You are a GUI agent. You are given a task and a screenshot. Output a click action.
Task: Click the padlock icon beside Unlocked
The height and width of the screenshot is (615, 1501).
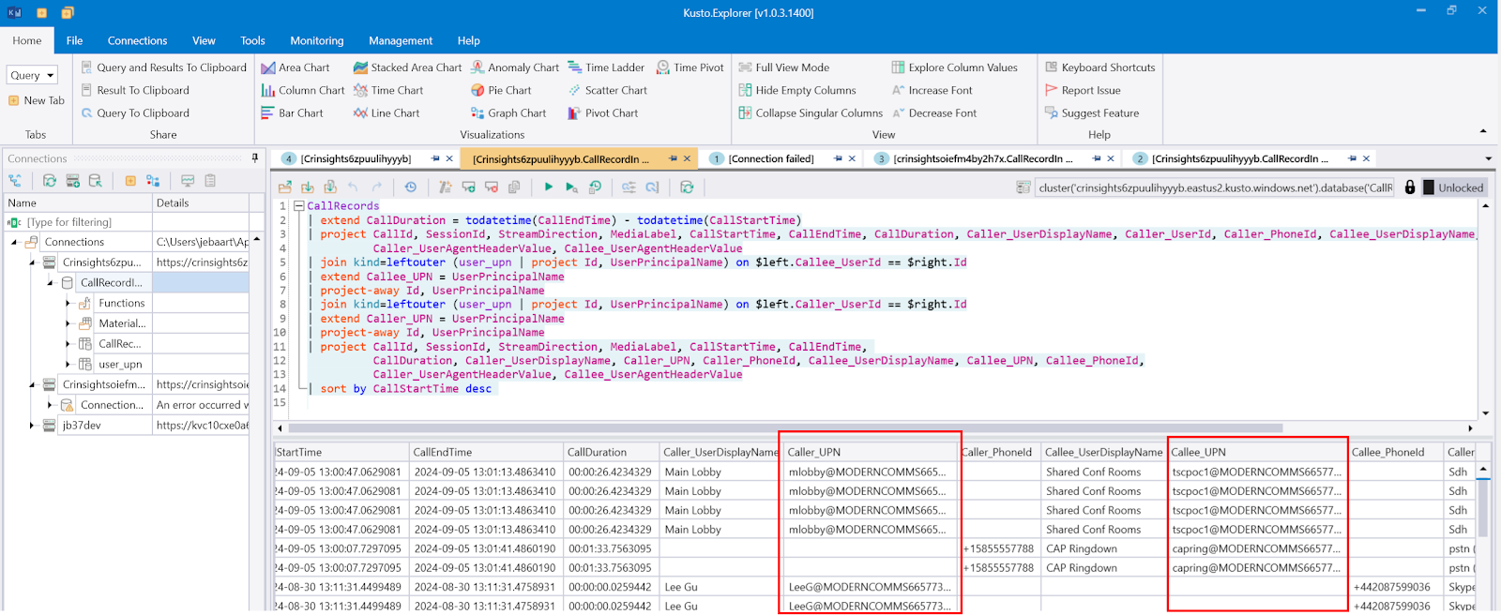(1409, 187)
